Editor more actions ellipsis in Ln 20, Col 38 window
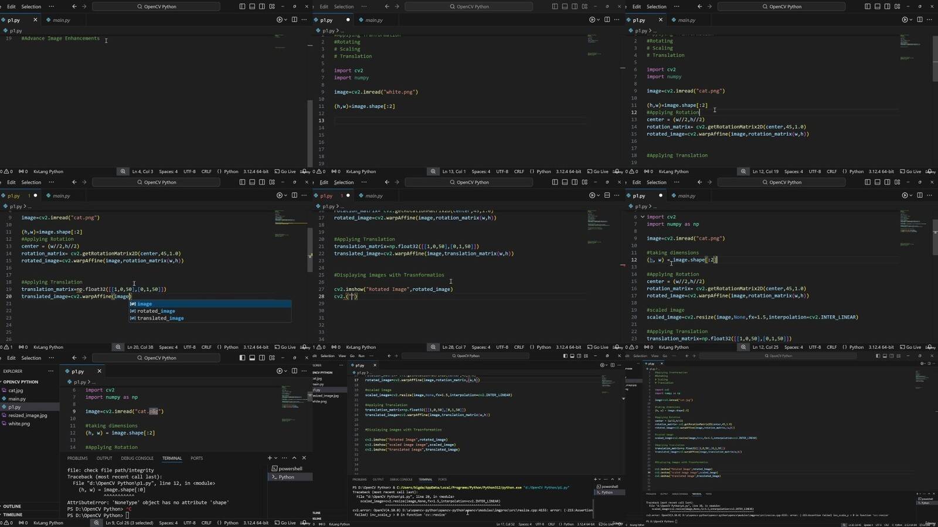 304,195
